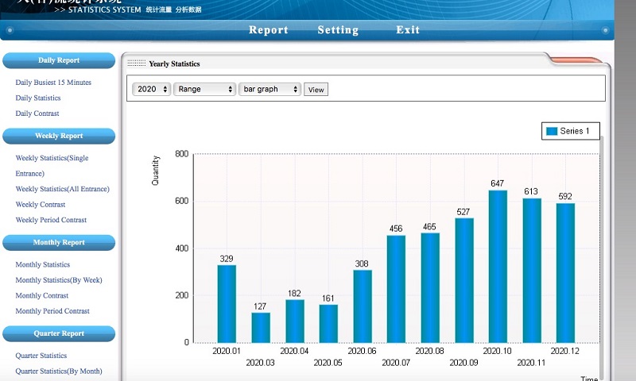
Task: Click the 2020.06 bar labeled 308
Action: coord(363,306)
